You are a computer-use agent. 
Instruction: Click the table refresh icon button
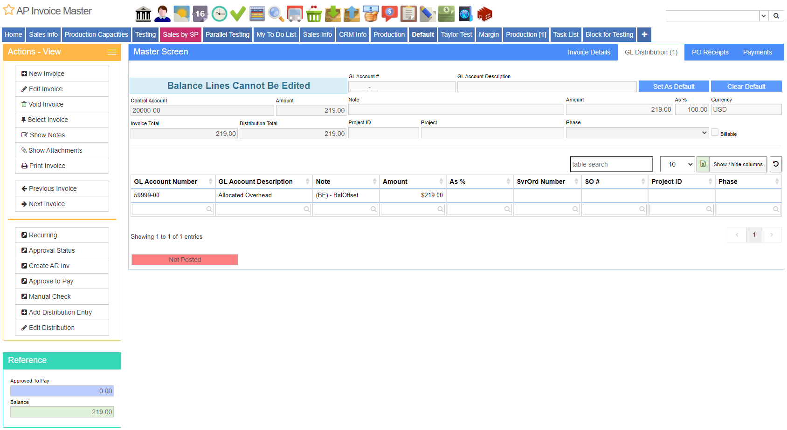(776, 164)
